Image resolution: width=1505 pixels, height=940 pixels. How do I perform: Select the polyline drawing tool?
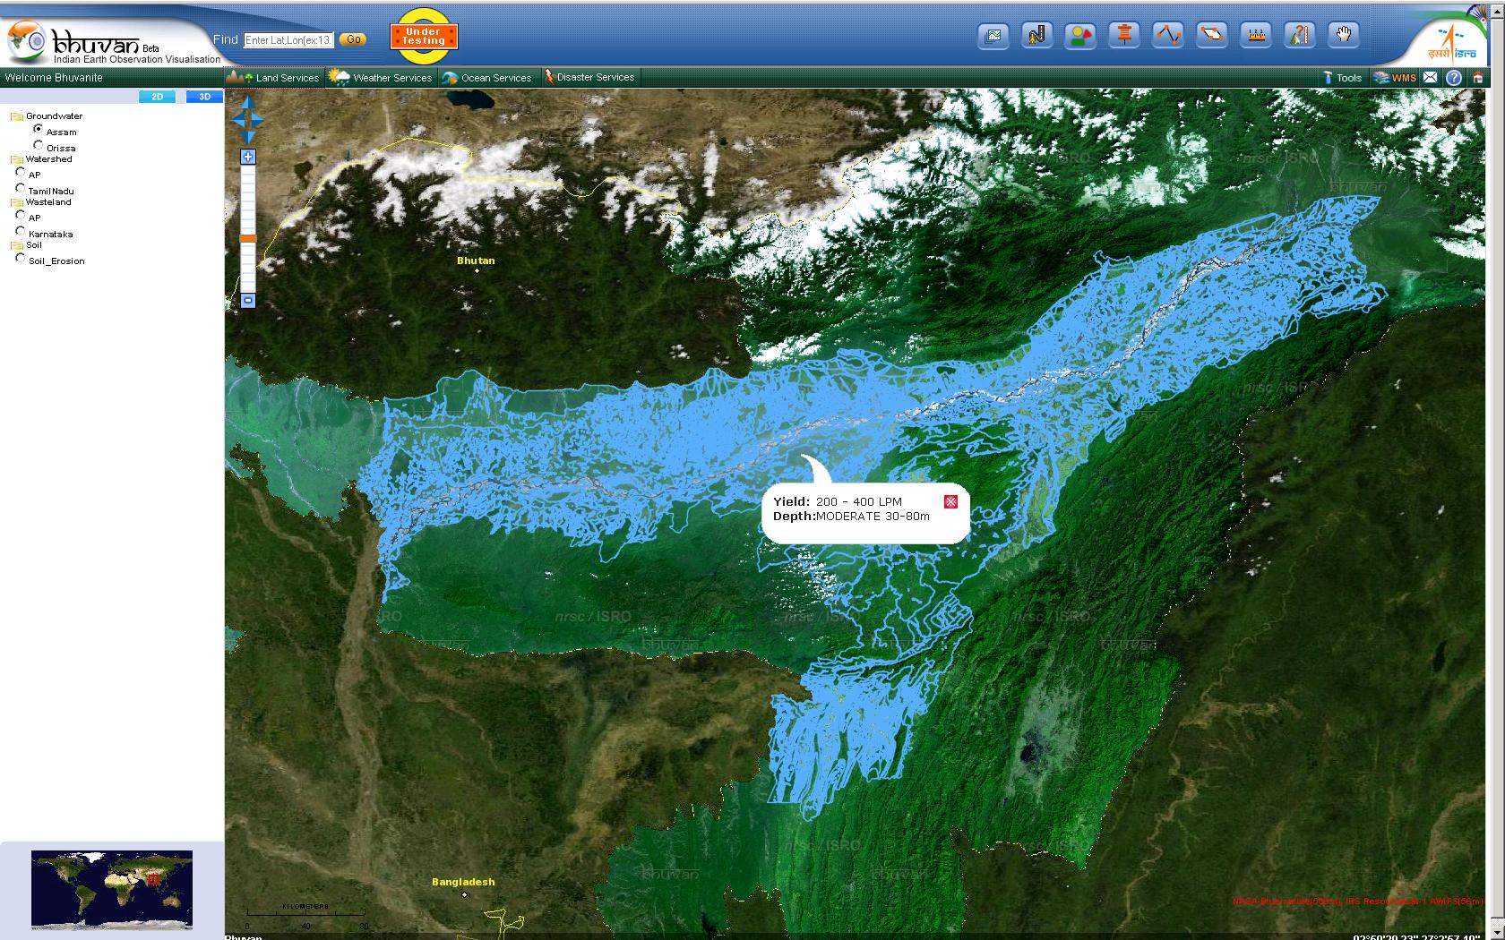[x=1167, y=36]
